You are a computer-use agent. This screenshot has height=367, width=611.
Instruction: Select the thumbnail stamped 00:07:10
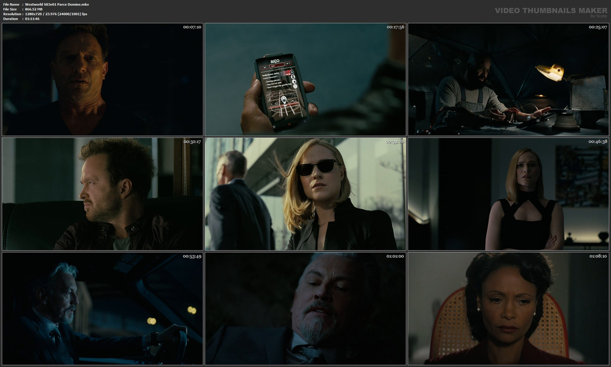(x=103, y=80)
